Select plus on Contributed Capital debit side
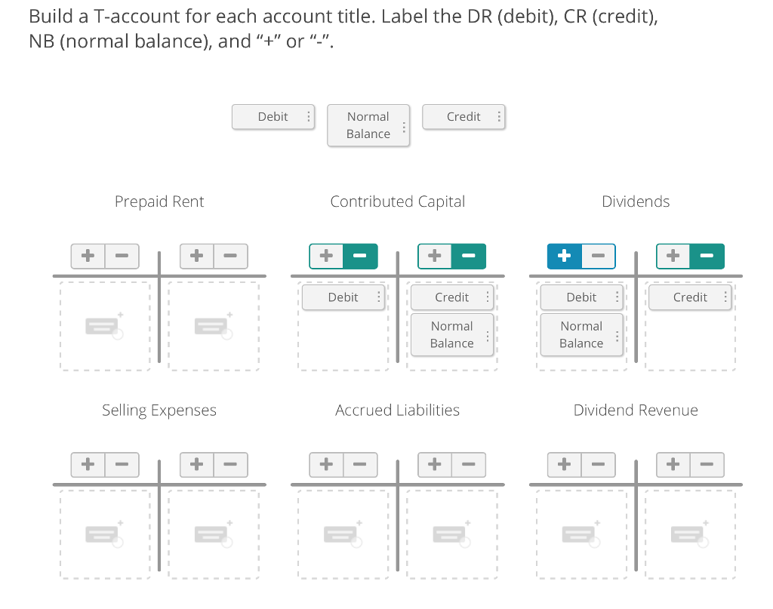 click(326, 256)
